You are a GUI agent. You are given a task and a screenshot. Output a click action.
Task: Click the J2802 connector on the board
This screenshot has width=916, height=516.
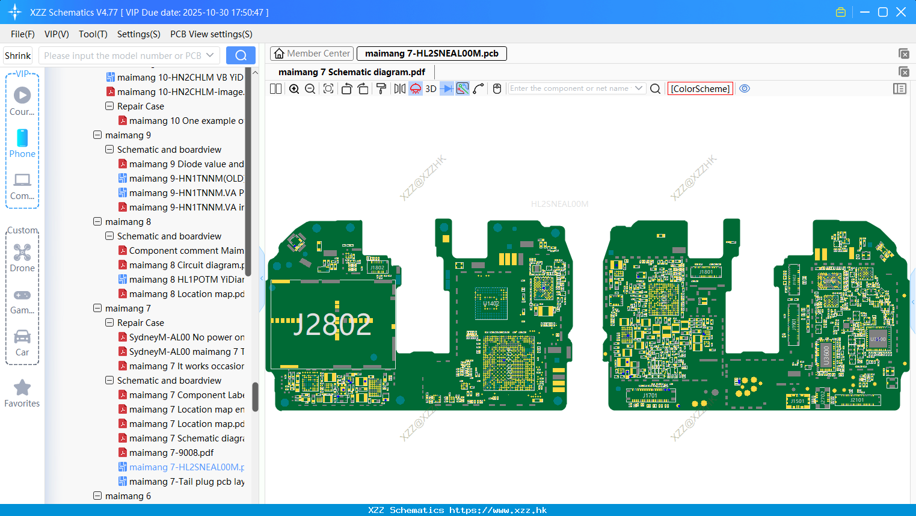coord(333,325)
